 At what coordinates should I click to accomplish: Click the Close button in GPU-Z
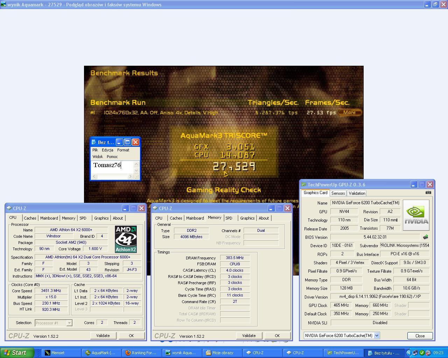pyautogui.click(x=420, y=336)
